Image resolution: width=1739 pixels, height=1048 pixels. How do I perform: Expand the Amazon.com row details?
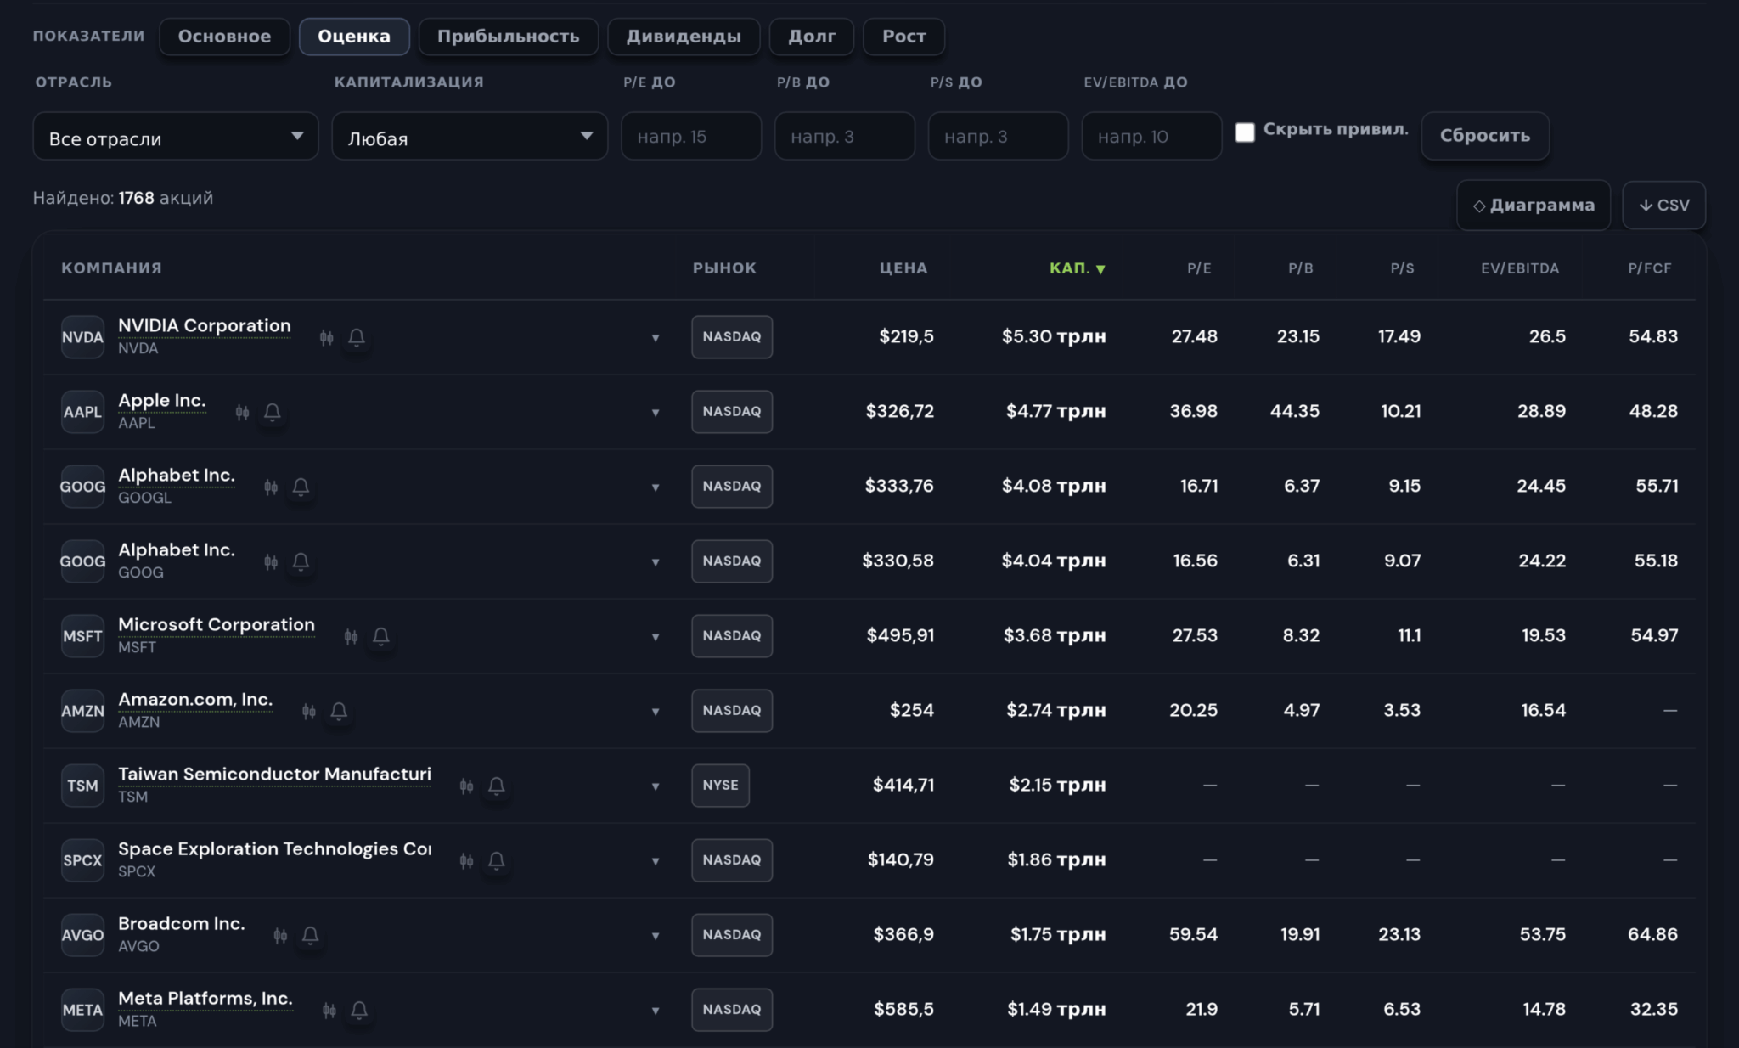(656, 712)
